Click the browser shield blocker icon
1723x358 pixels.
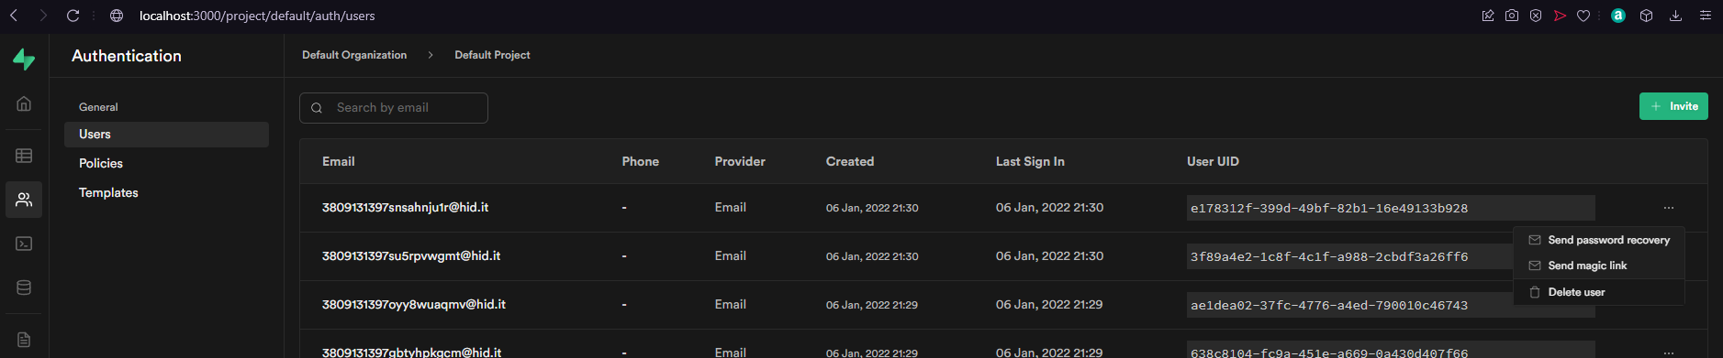(x=1536, y=16)
